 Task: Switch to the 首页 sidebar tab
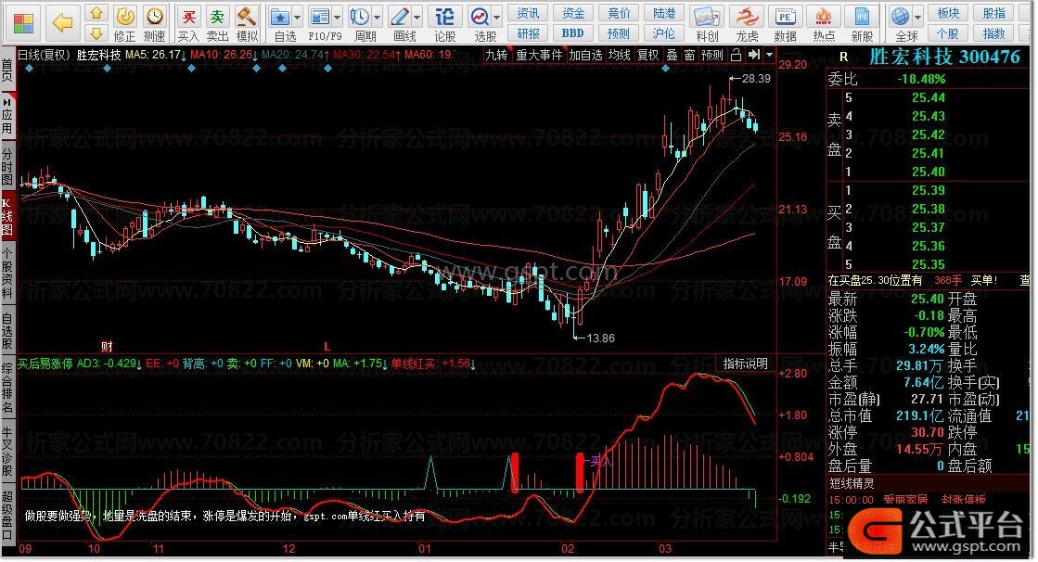pos(7,69)
